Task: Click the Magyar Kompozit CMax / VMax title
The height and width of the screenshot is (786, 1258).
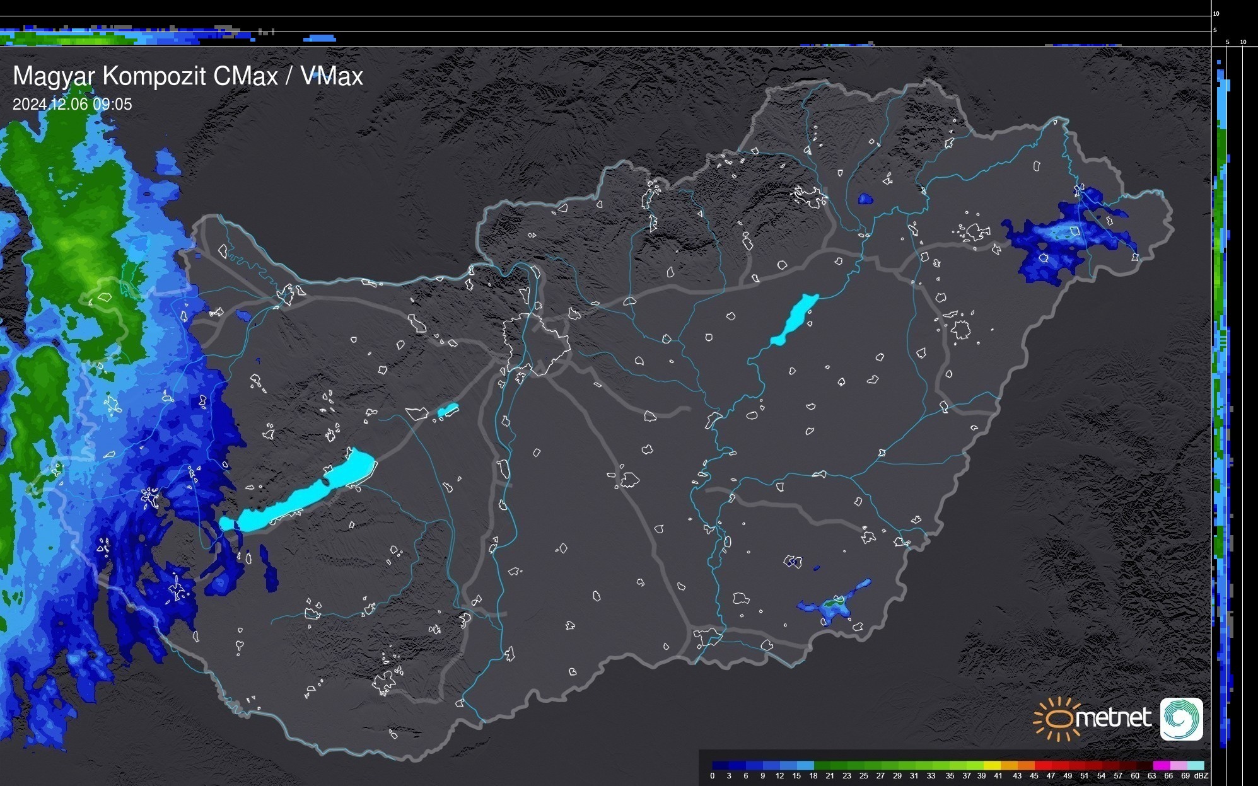Action: (188, 76)
